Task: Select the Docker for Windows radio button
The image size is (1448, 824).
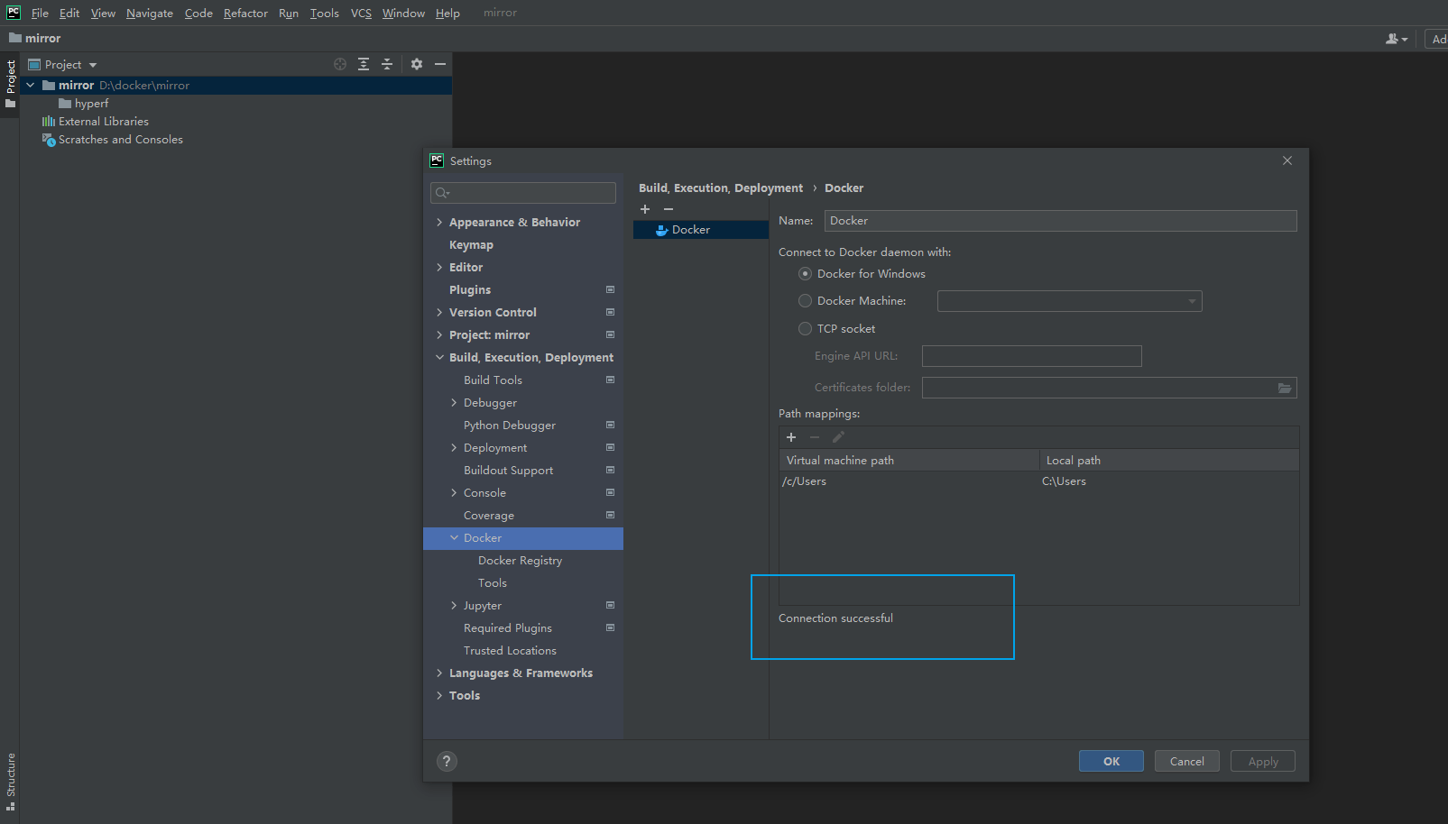Action: click(x=805, y=274)
